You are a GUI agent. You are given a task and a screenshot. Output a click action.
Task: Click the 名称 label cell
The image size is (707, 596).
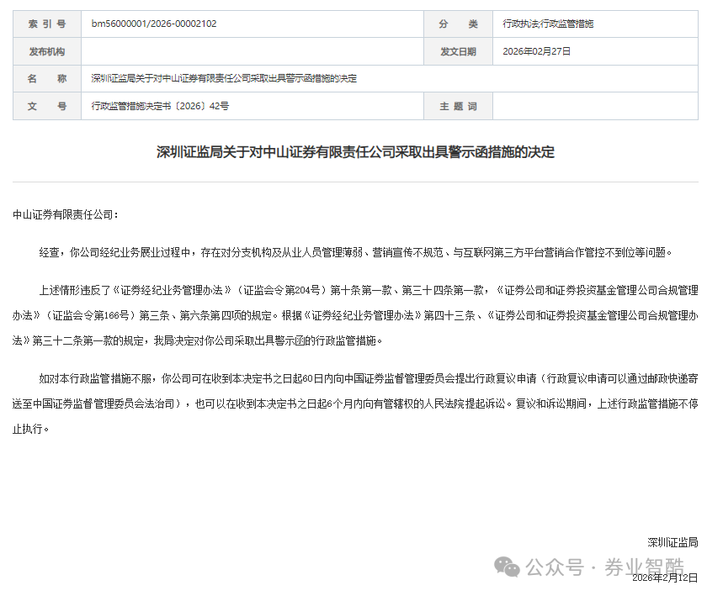point(46,78)
